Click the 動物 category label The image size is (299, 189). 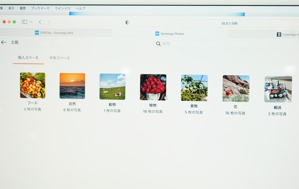[x=112, y=105]
